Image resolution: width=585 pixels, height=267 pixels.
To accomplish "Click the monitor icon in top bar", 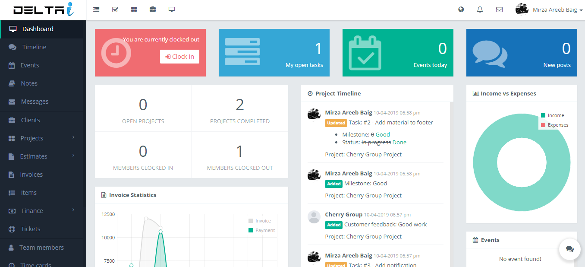I will (172, 10).
